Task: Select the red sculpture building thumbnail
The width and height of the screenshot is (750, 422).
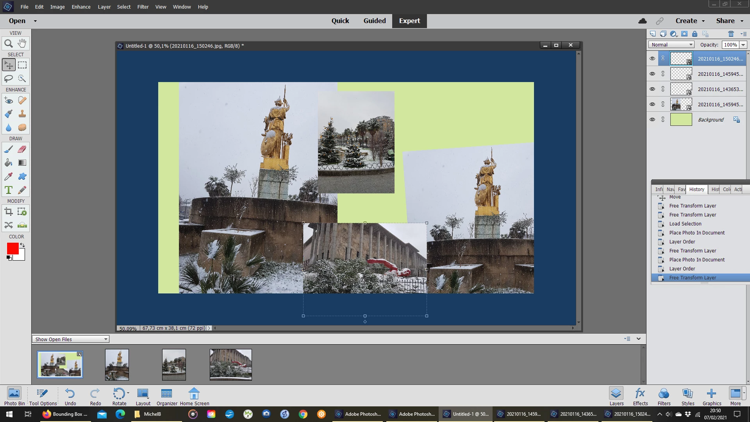Action: (230, 365)
